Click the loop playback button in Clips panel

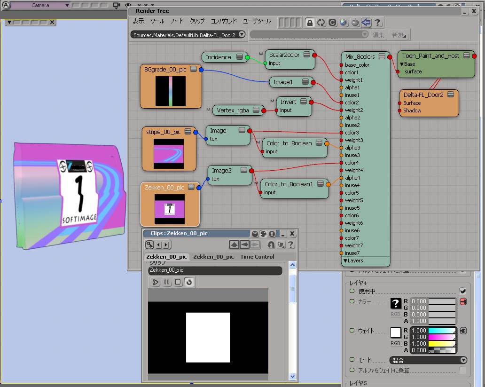[x=189, y=282]
